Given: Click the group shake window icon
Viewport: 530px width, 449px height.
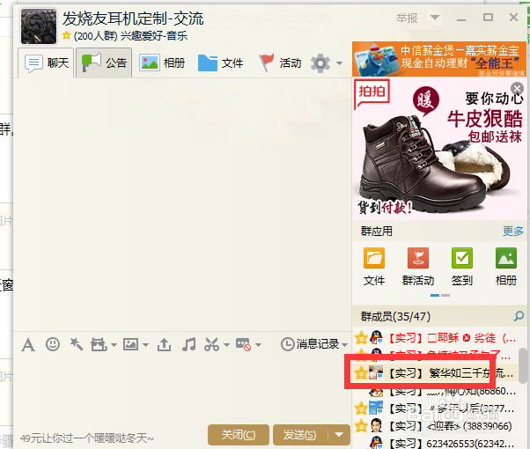Looking at the screenshot, I should [99, 344].
